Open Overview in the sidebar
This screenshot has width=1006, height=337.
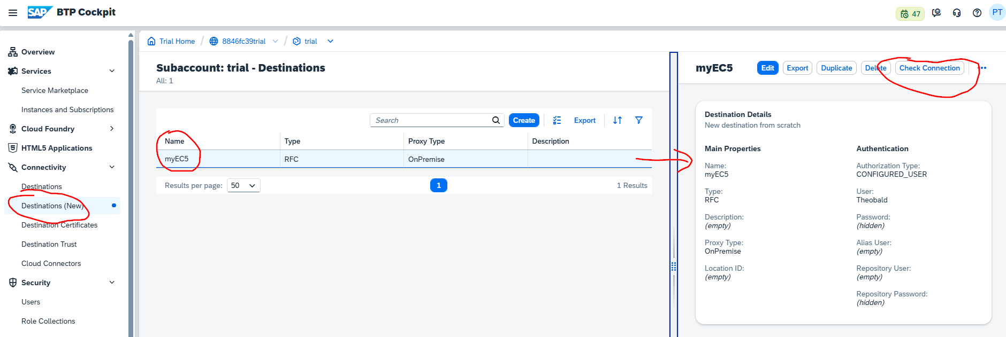pos(38,52)
